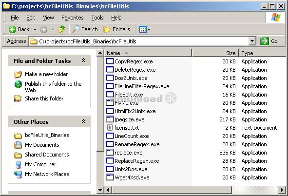Open the Back history dropdown arrow

(35, 29)
